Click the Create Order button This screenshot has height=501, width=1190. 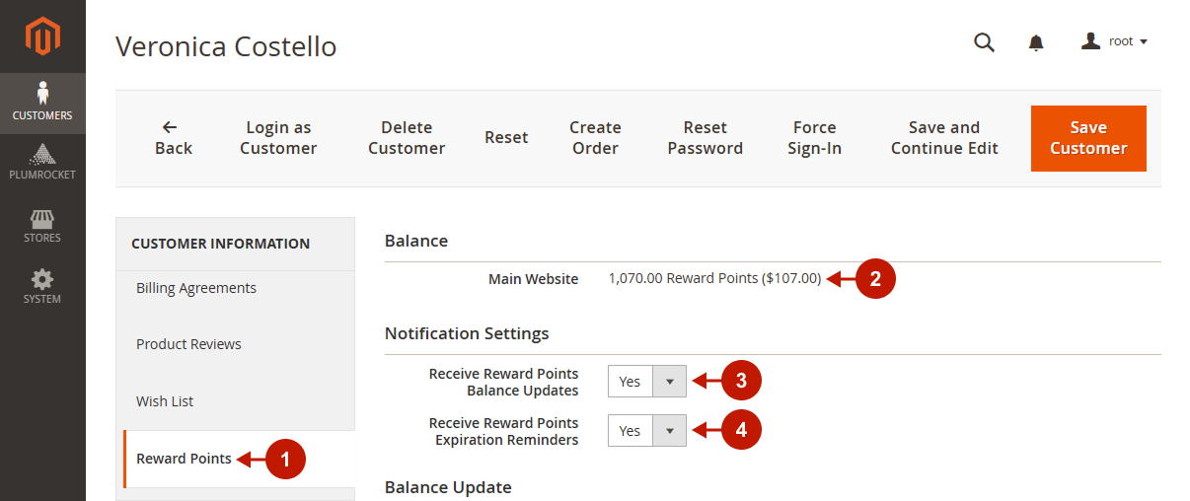coord(595,138)
